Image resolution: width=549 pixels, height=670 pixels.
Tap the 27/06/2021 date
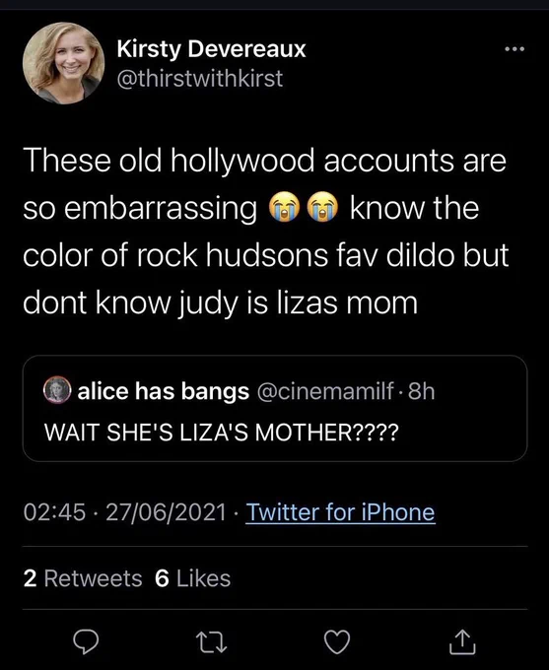[x=166, y=512]
